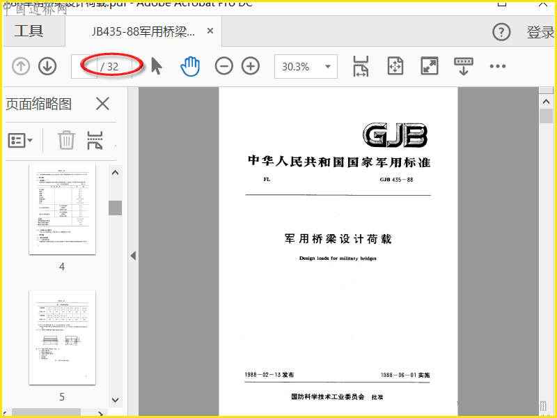The image size is (557, 418).
Task: Go to previous page with up arrow
Action: click(21, 66)
